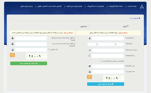Click step two captcha image

point(36,56)
